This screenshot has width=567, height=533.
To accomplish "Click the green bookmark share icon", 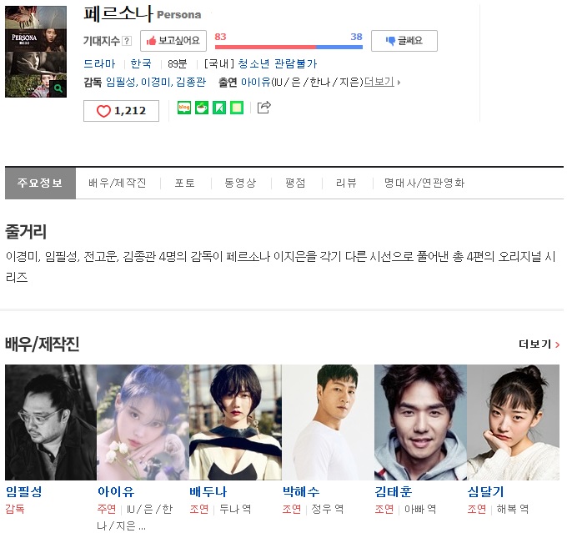I will pyautogui.click(x=219, y=108).
